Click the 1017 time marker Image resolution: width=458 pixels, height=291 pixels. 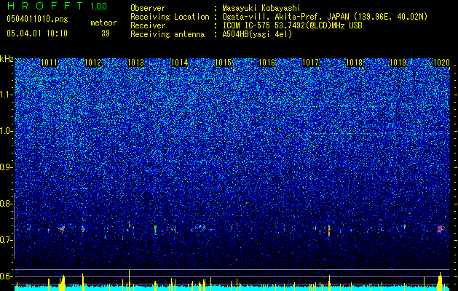click(310, 63)
